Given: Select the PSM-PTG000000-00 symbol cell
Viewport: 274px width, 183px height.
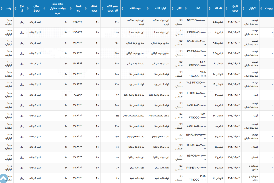Looking at the screenshot, I should coord(197,116).
